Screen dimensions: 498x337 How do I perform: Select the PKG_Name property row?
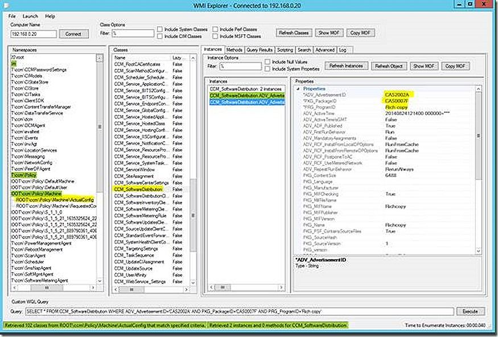pyautogui.click(x=385, y=225)
